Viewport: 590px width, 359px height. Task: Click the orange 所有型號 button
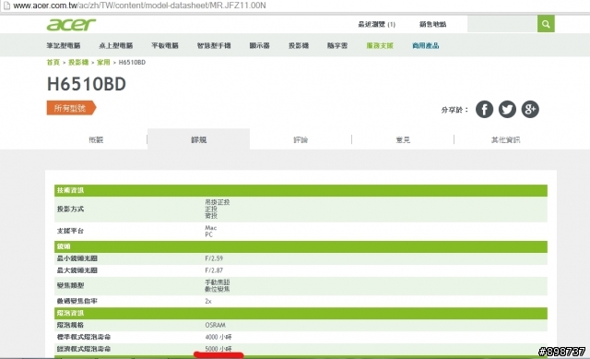[x=71, y=108]
